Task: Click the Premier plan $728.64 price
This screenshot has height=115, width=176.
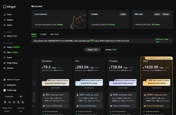Action: (116, 67)
